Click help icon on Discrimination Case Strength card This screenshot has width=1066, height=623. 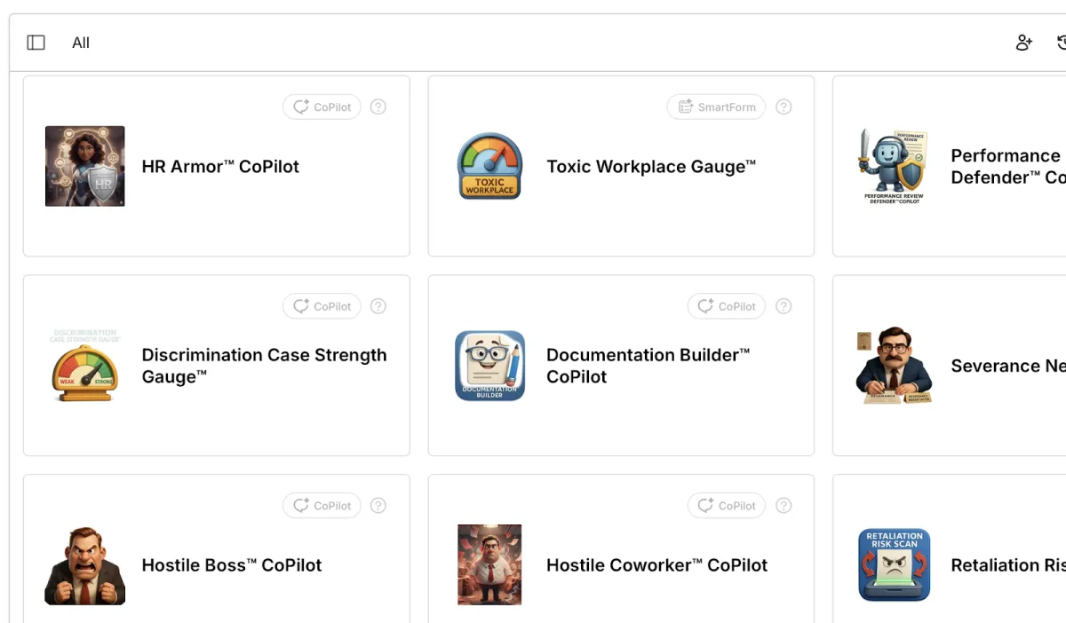pyautogui.click(x=378, y=306)
